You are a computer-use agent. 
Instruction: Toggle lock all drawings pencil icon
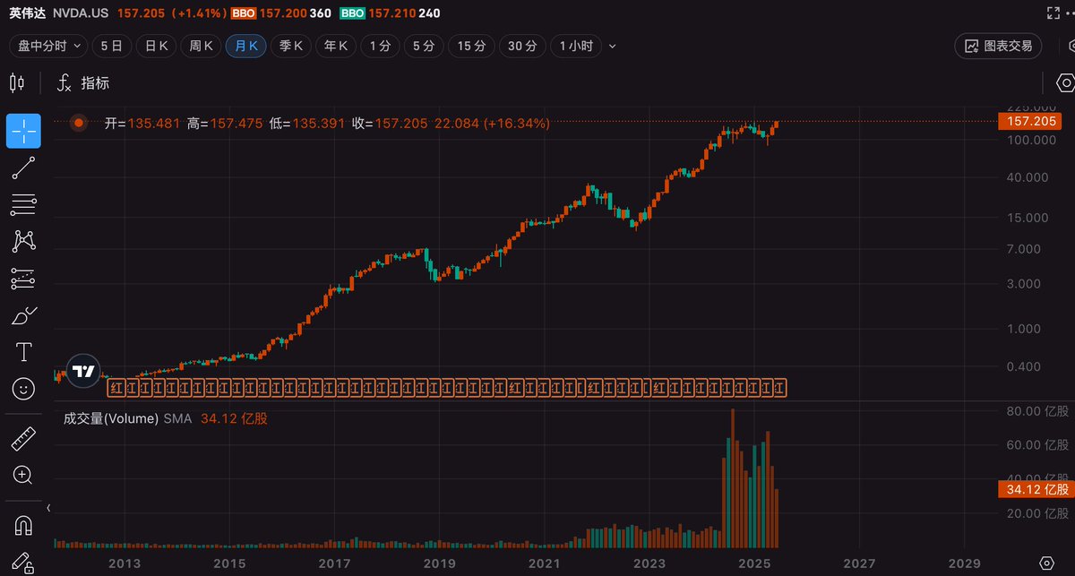[23, 563]
